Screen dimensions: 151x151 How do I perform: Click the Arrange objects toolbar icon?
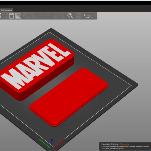point(18,16)
